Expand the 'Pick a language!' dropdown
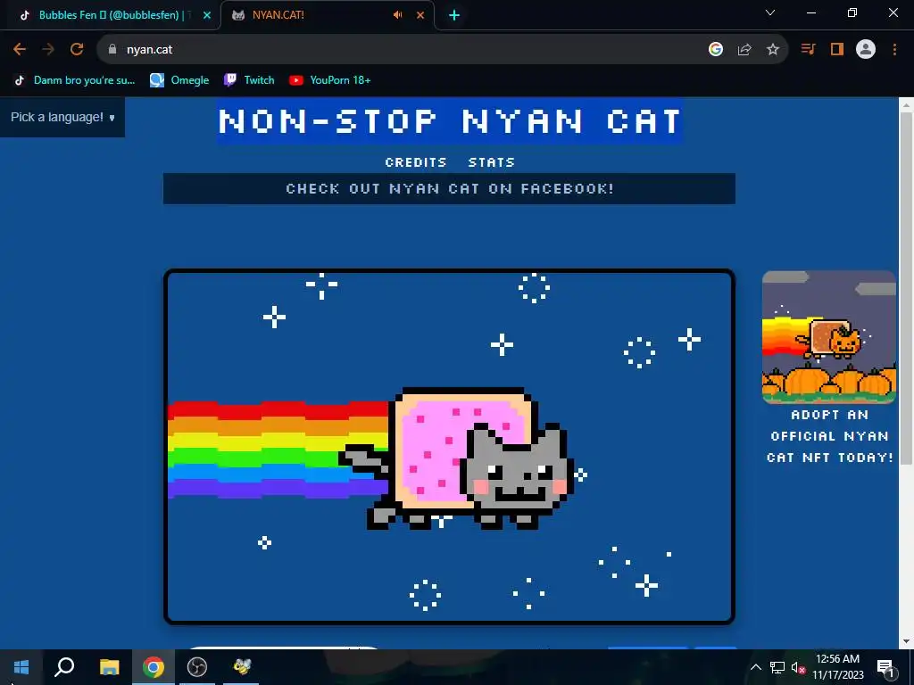 62,117
